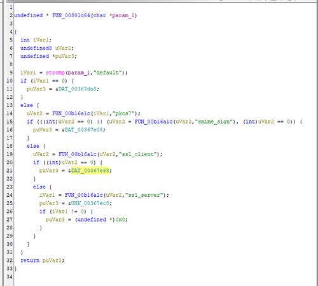This screenshot has width=318, height=286.
Task: Select uVar2 in its declaration on line 6
Action: point(63,48)
